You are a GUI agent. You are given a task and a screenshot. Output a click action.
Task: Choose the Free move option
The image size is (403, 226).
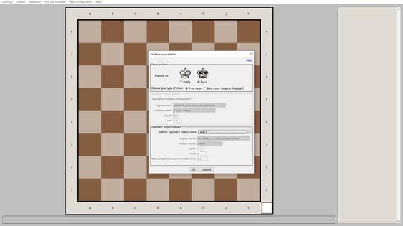pos(187,88)
